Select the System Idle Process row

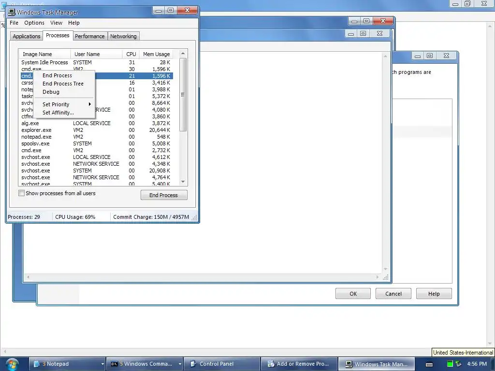click(x=97, y=62)
